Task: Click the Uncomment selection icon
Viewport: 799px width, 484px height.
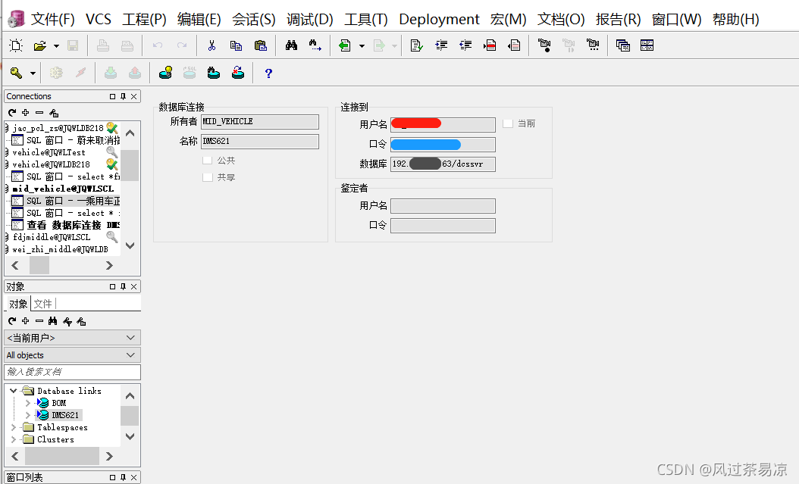Action: 514,45
